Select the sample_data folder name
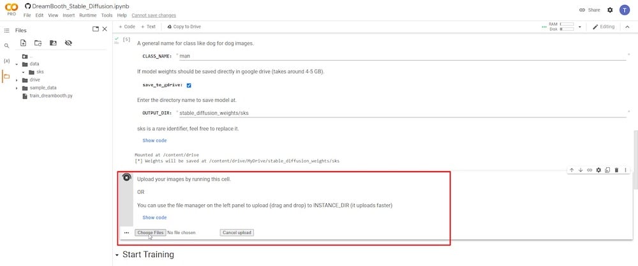Viewport: 638px width, 266px height. [x=43, y=88]
